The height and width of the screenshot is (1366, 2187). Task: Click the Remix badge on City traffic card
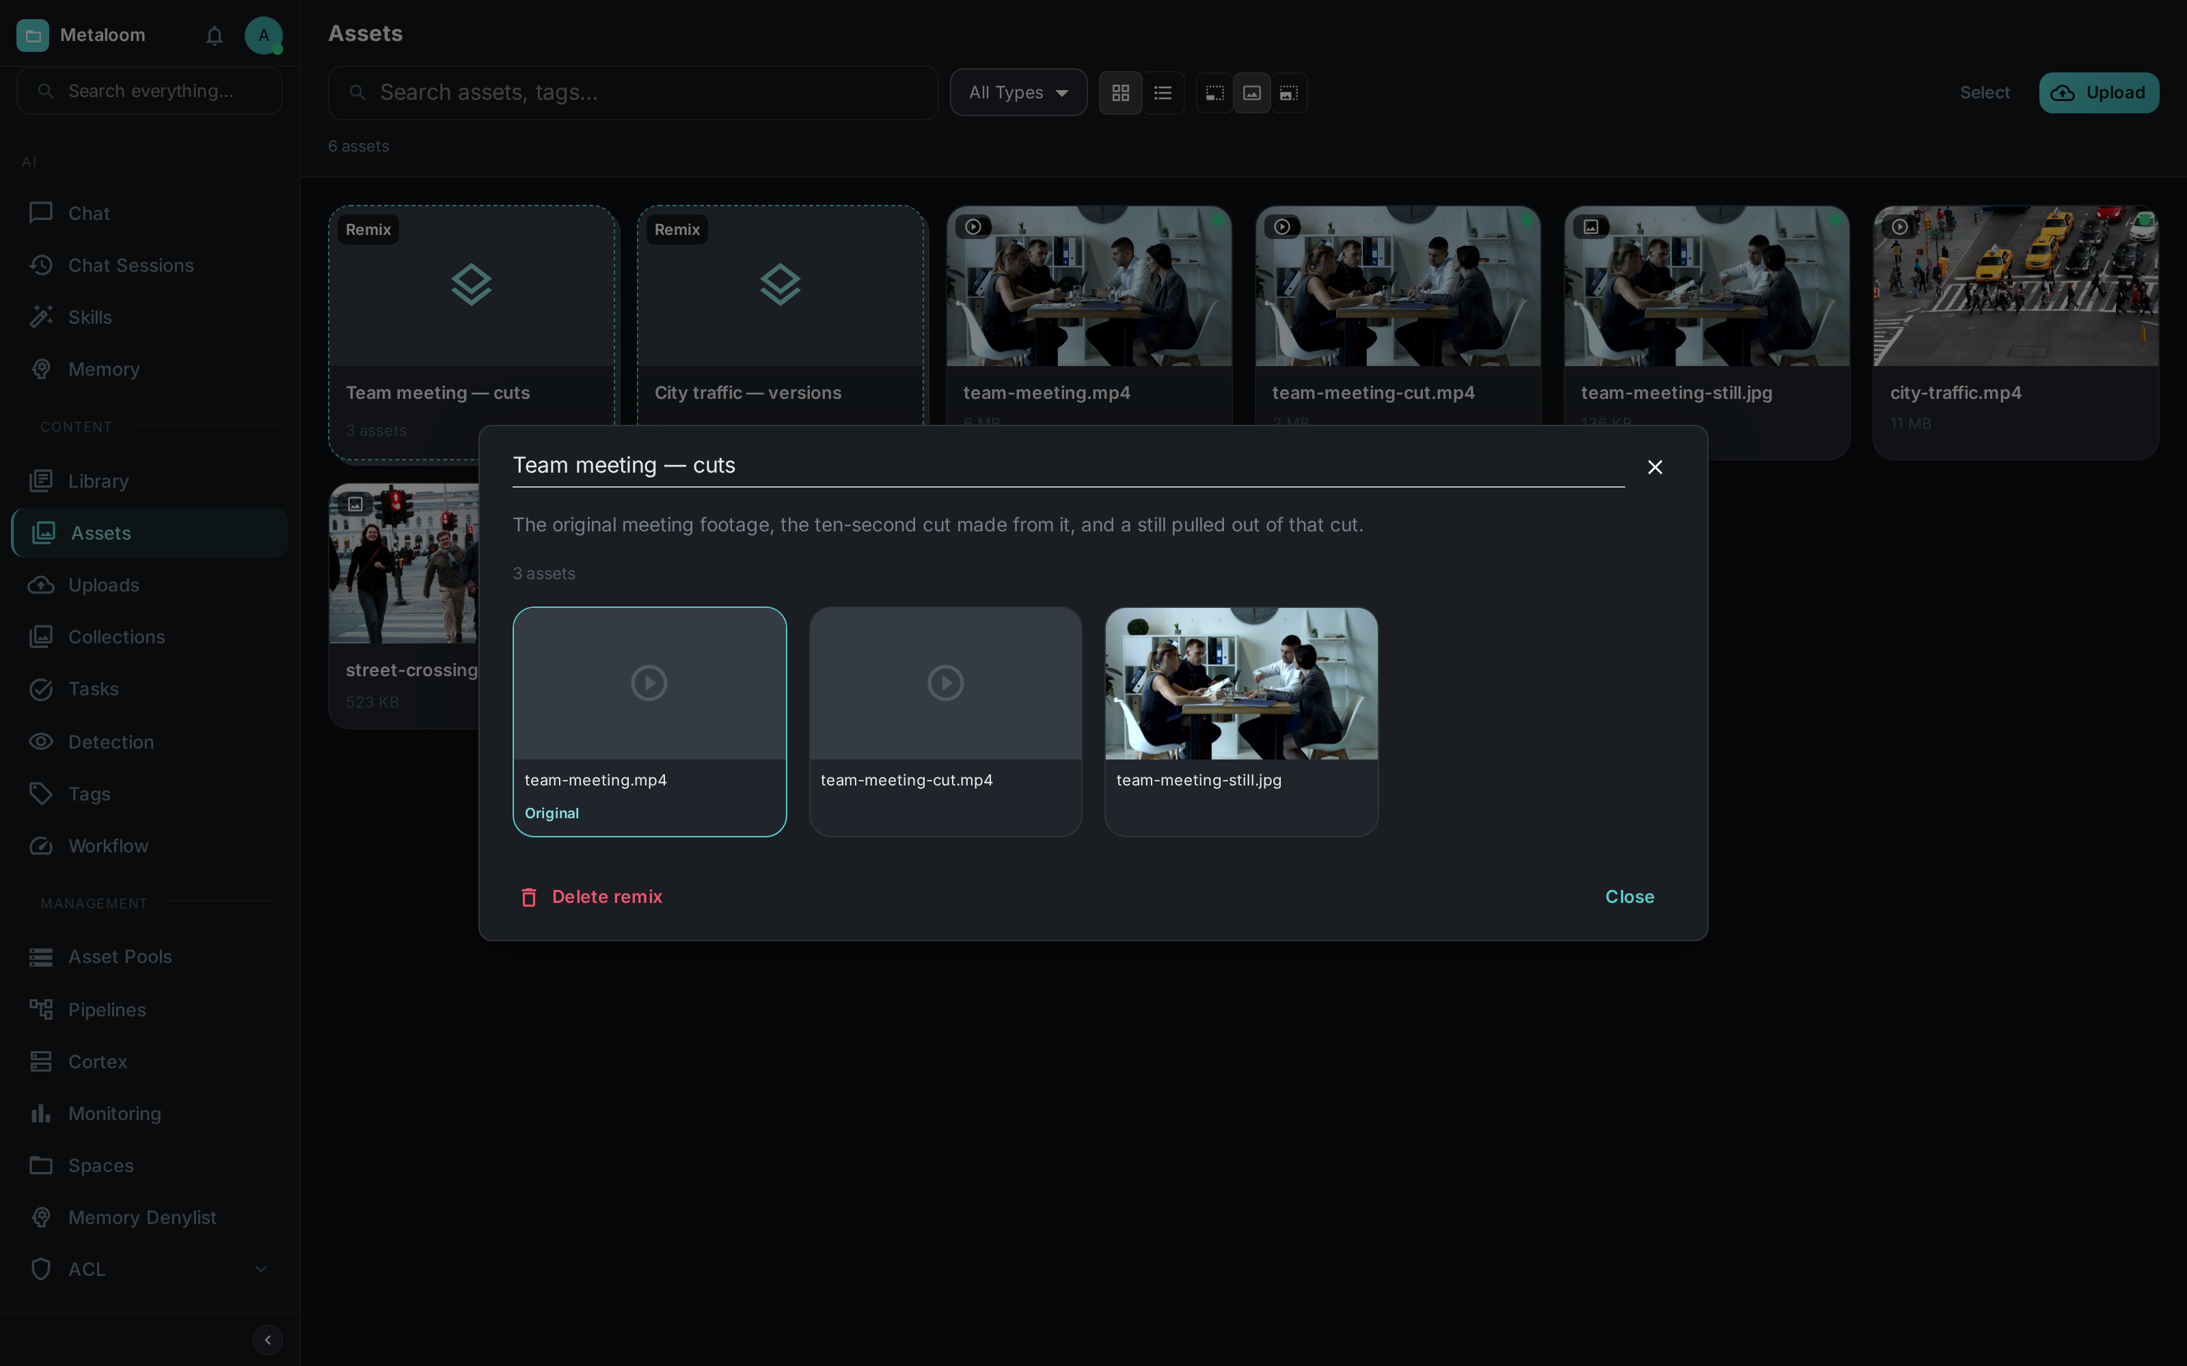677,229
